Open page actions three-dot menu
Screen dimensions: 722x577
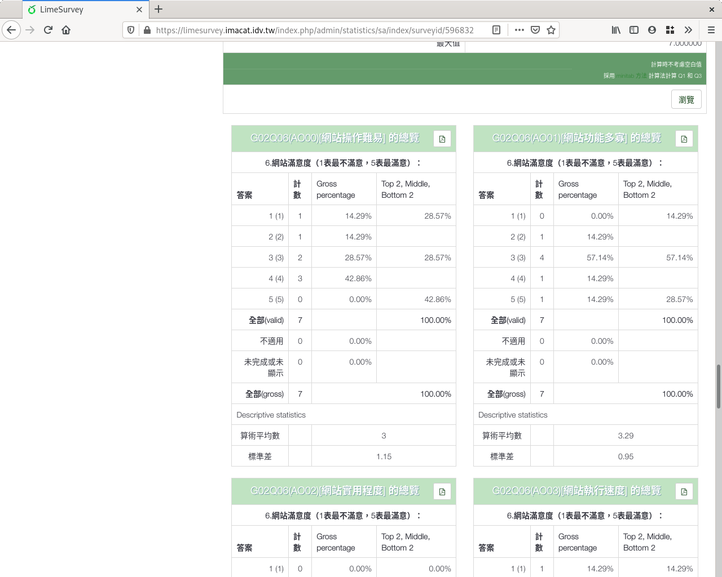coord(520,30)
